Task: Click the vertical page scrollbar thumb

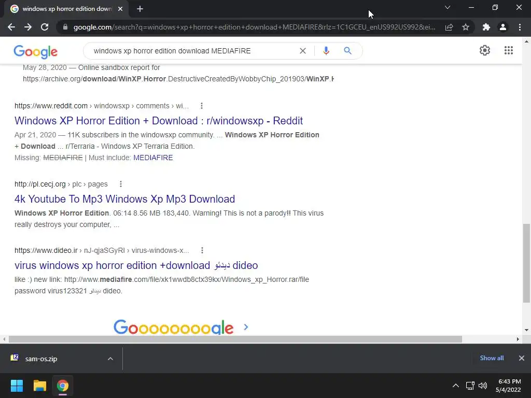Action: [526, 263]
